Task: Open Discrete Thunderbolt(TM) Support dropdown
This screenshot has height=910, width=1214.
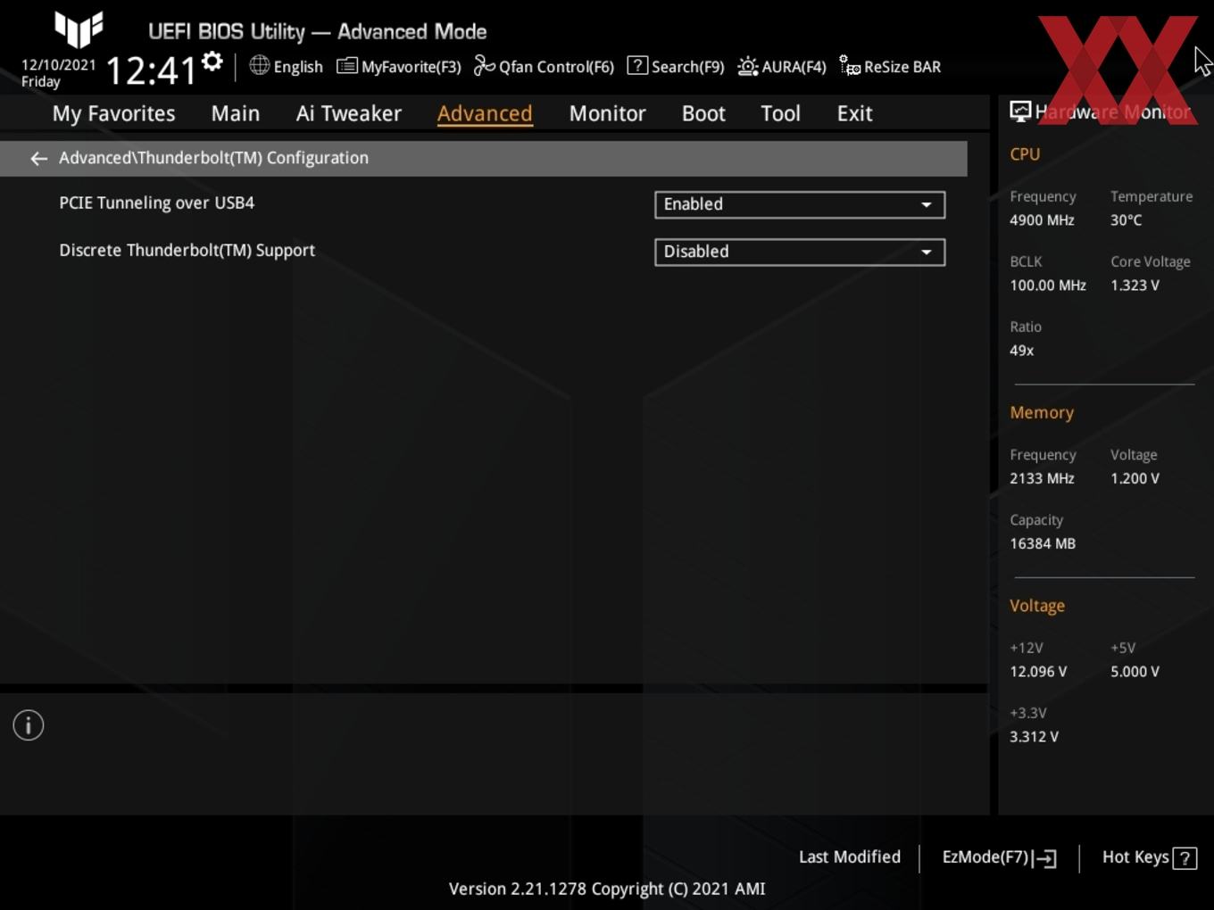Action: click(800, 252)
